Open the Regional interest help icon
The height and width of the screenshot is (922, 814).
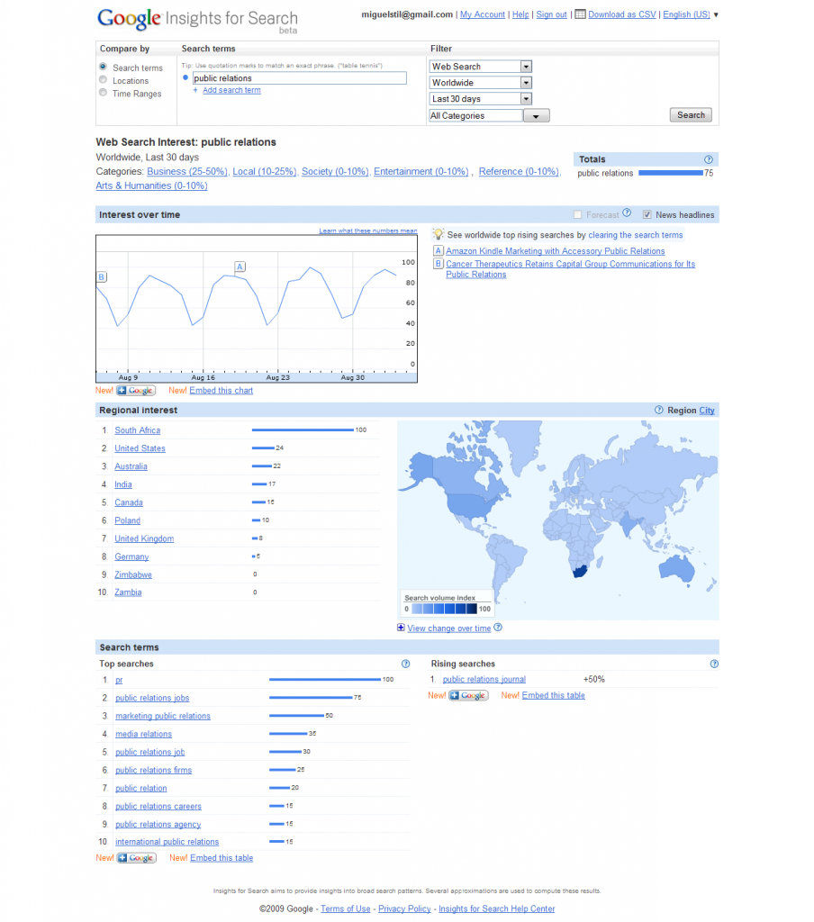659,410
